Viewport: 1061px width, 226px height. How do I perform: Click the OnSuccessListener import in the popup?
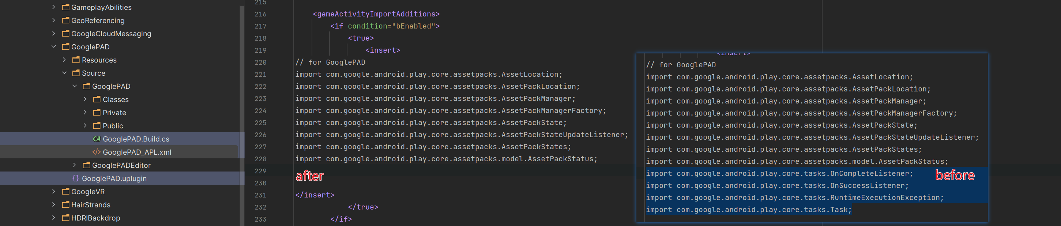777,186
